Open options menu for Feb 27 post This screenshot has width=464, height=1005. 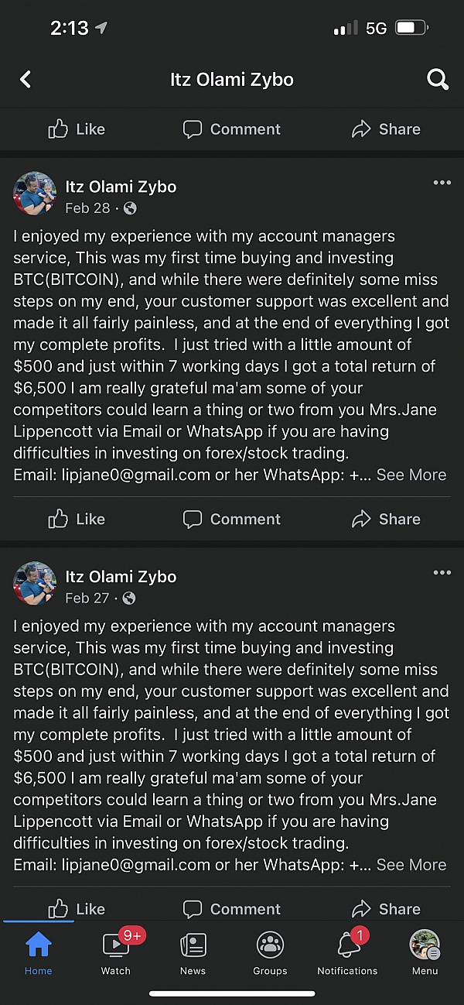(x=442, y=572)
